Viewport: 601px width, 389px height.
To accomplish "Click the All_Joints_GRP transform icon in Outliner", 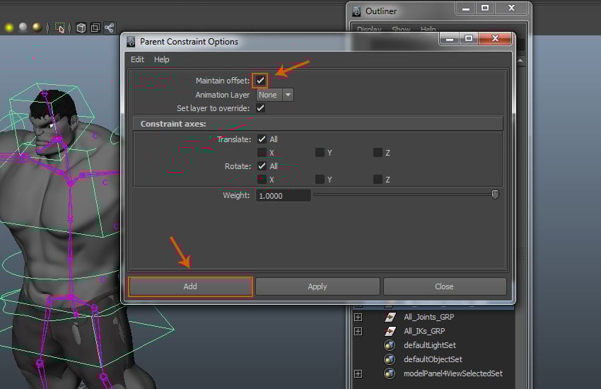I will 390,318.
